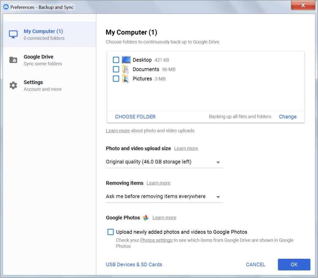Click the 'Preferences - Backup and Sync' window title
The width and height of the screenshot is (318, 278).
point(42,7)
